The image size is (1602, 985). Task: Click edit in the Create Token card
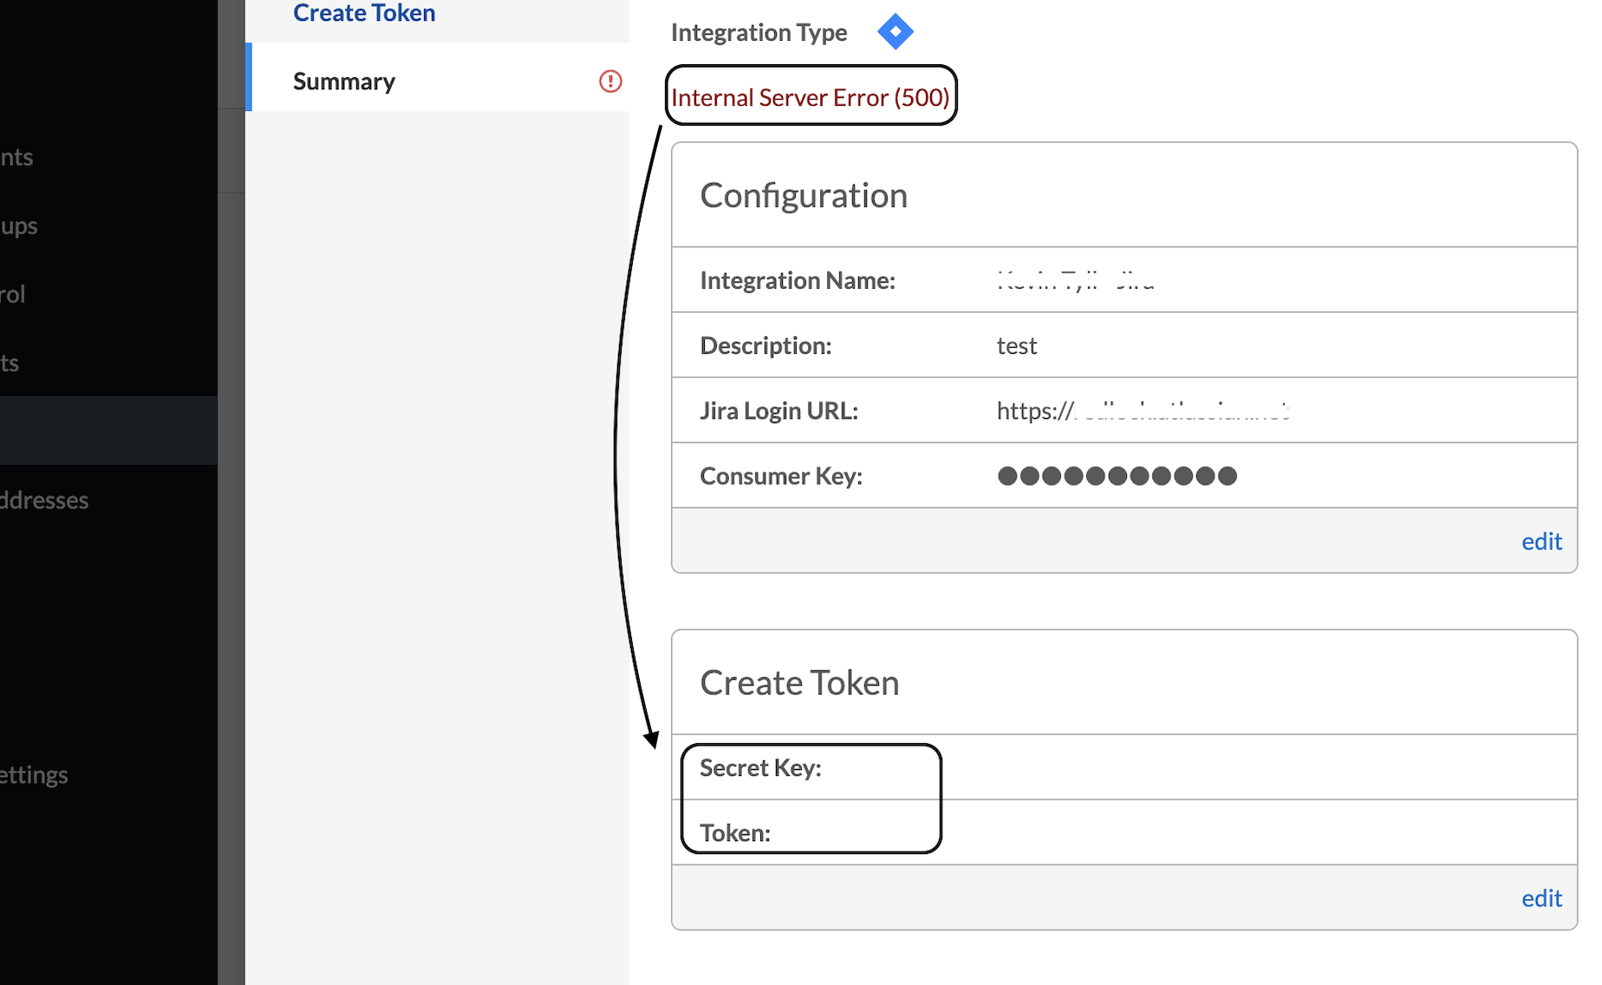pyautogui.click(x=1541, y=898)
